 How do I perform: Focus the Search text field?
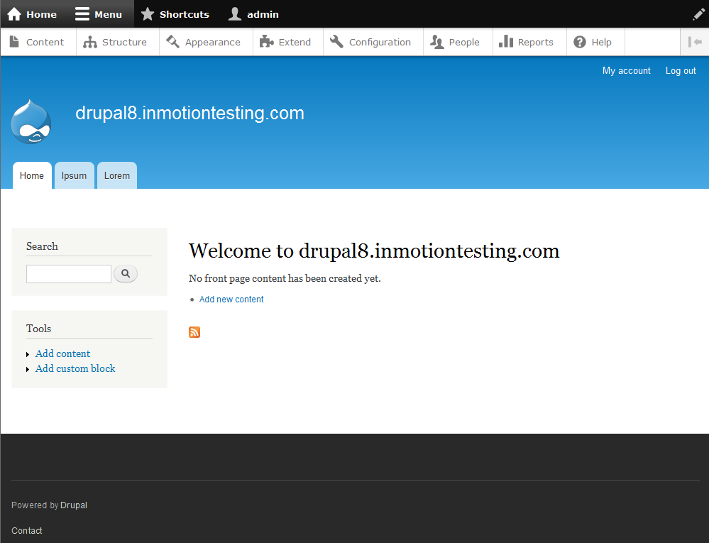click(x=69, y=274)
